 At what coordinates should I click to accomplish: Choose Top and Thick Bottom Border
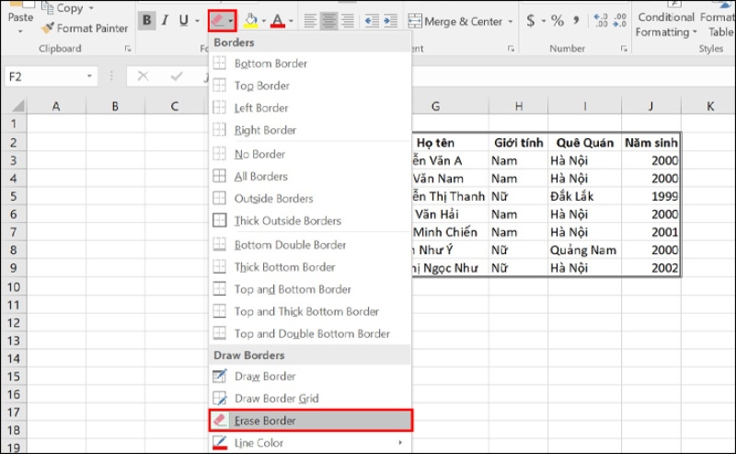pyautogui.click(x=310, y=311)
